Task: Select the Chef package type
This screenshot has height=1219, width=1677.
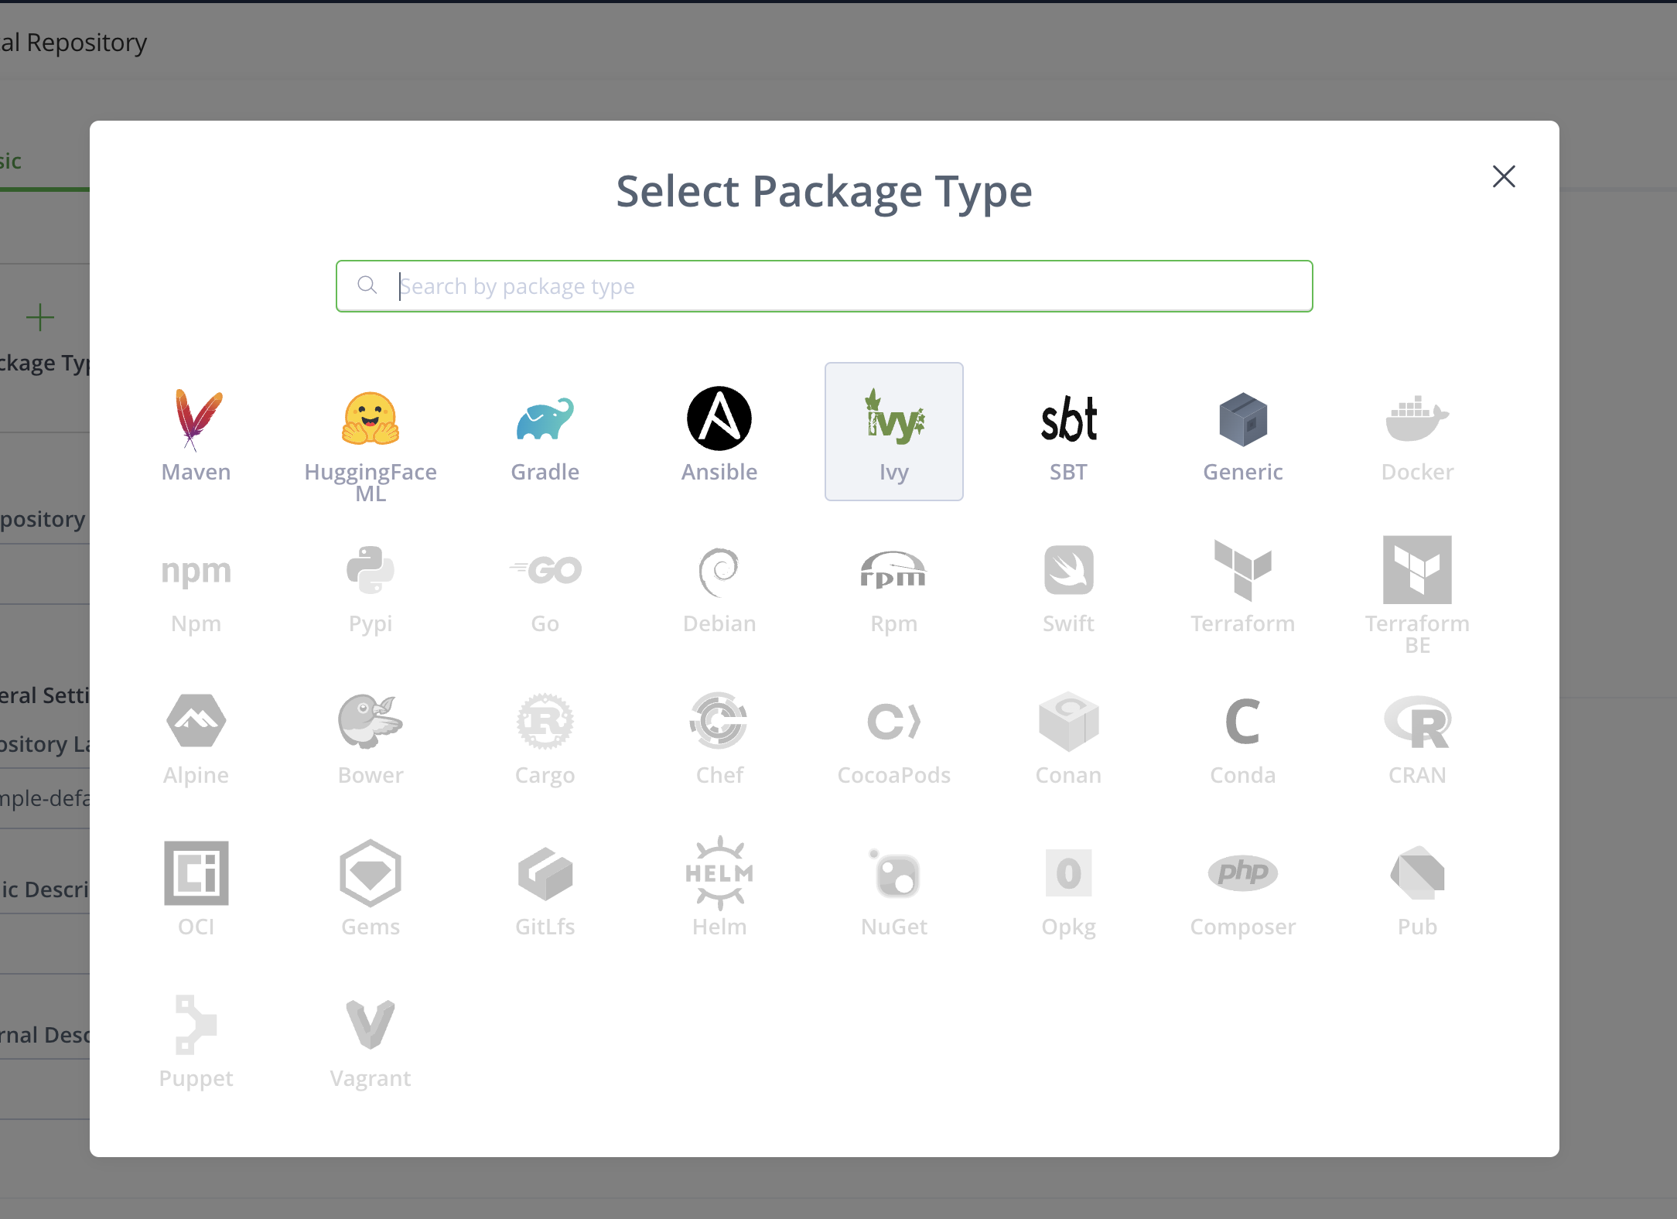Action: [x=719, y=735]
